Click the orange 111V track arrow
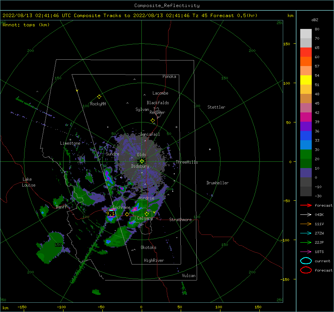Viewport: 334px width, 312px height. point(306,224)
